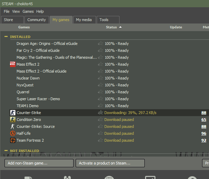The image size is (209, 179).
Task: Open Half-Life's Metascore 96 link
Action: click(x=203, y=133)
